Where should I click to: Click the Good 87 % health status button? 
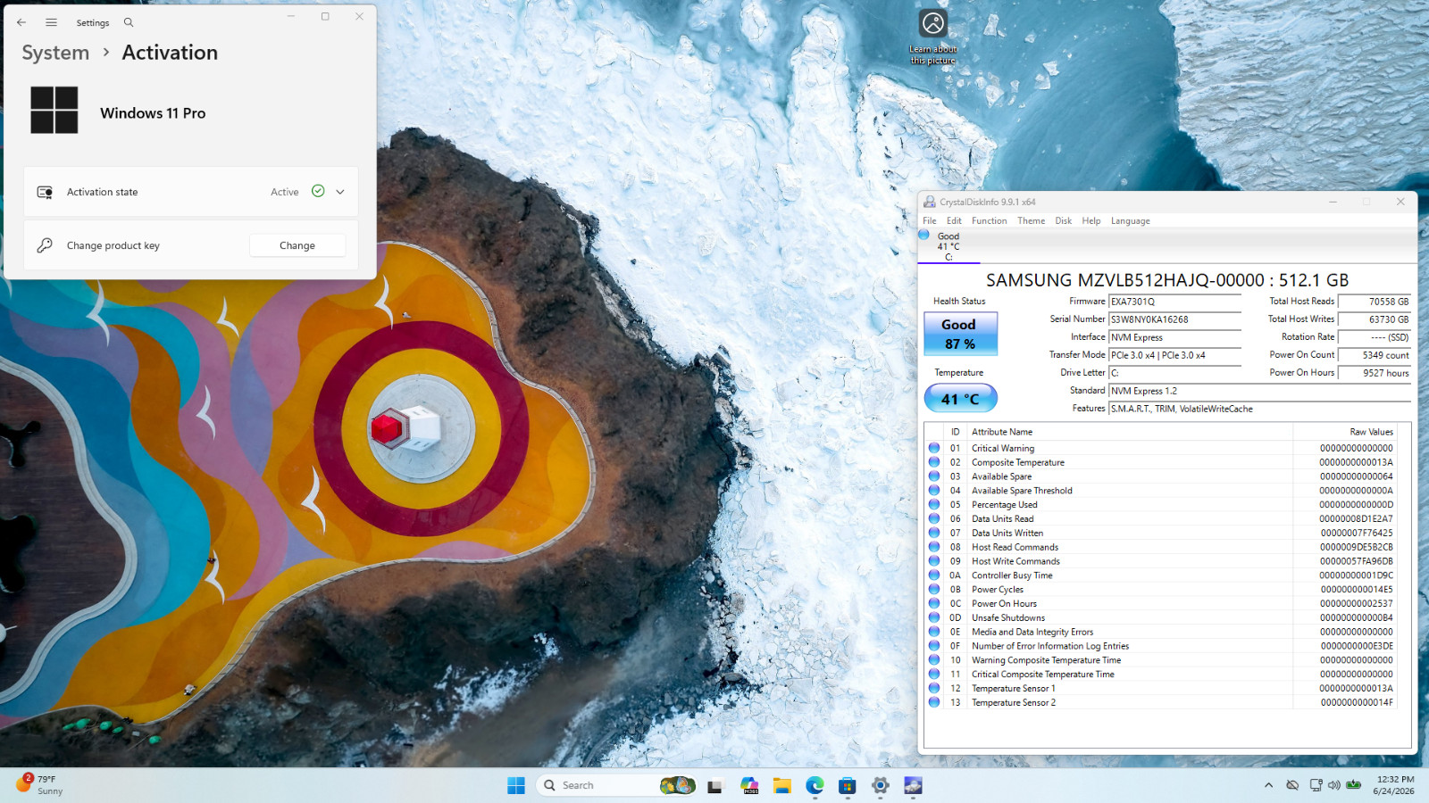click(x=959, y=334)
